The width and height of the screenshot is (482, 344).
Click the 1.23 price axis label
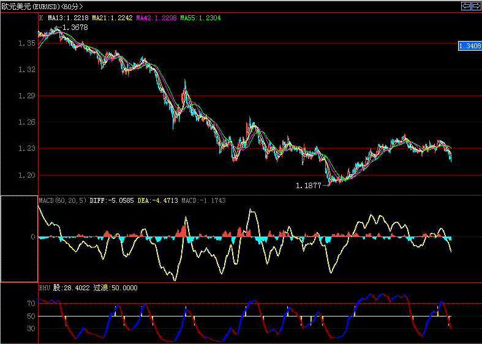(x=27, y=148)
